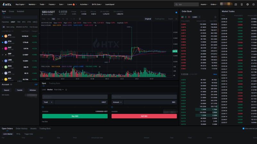257x144 pixels.
Task: Toggle the DOT row favorite star
Action: (x=3, y=49)
